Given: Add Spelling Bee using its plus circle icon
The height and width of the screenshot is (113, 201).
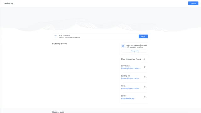Looking at the screenshot, I should tap(145, 77).
